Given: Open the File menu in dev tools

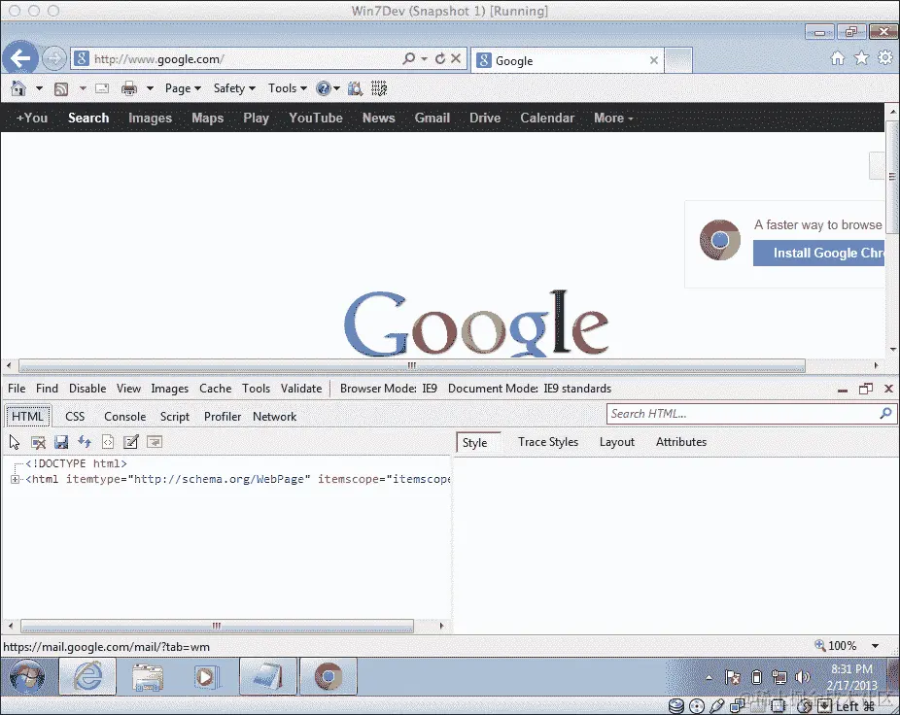Looking at the screenshot, I should coord(17,389).
